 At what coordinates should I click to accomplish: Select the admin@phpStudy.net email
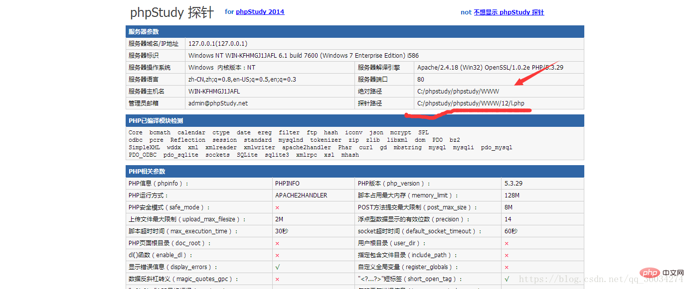[x=218, y=103]
